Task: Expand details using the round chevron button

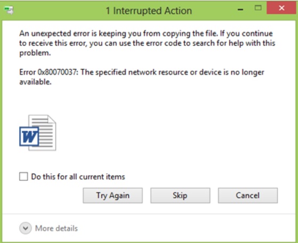Action: coord(26,228)
